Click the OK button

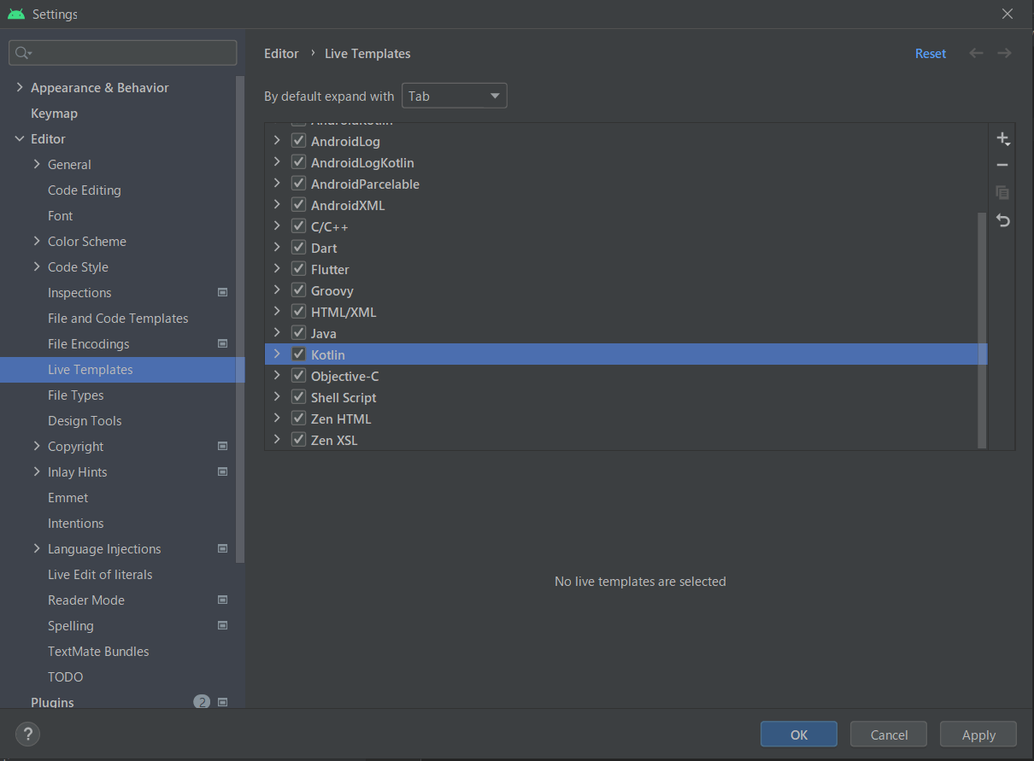pyautogui.click(x=799, y=735)
